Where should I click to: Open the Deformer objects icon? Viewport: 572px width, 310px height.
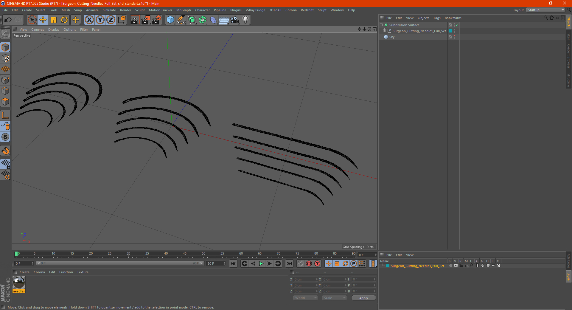pyautogui.click(x=213, y=20)
